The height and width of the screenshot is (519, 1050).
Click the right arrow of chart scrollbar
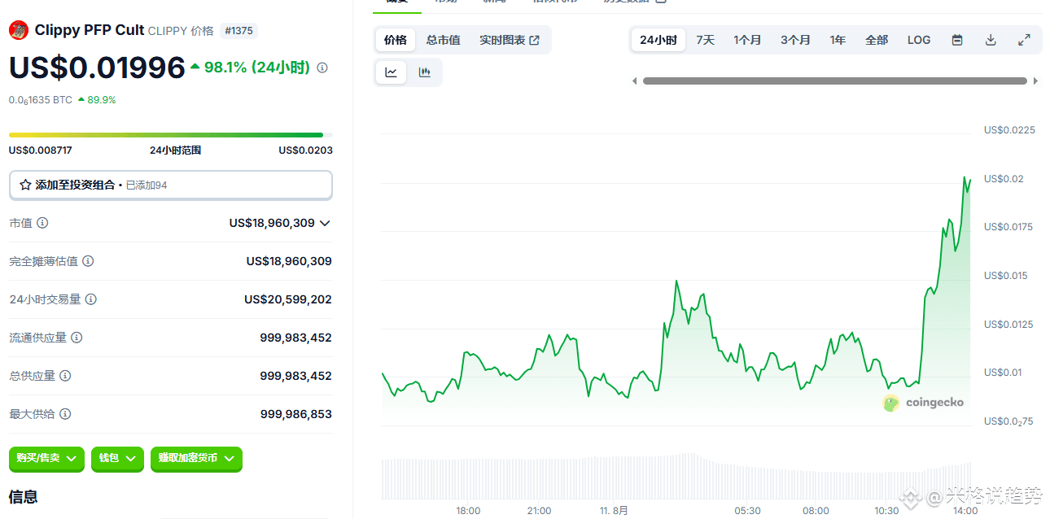click(x=1035, y=81)
